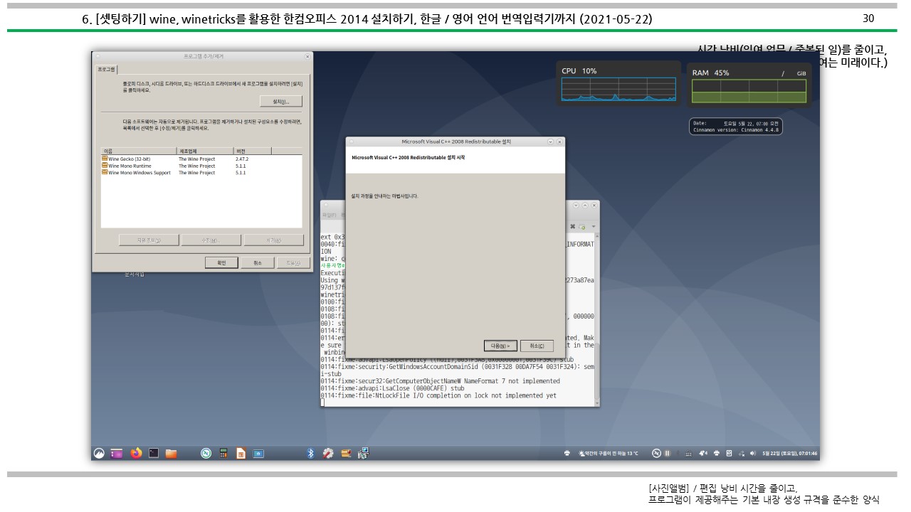
Task: Launch Firefox from the panel
Action: (x=136, y=453)
